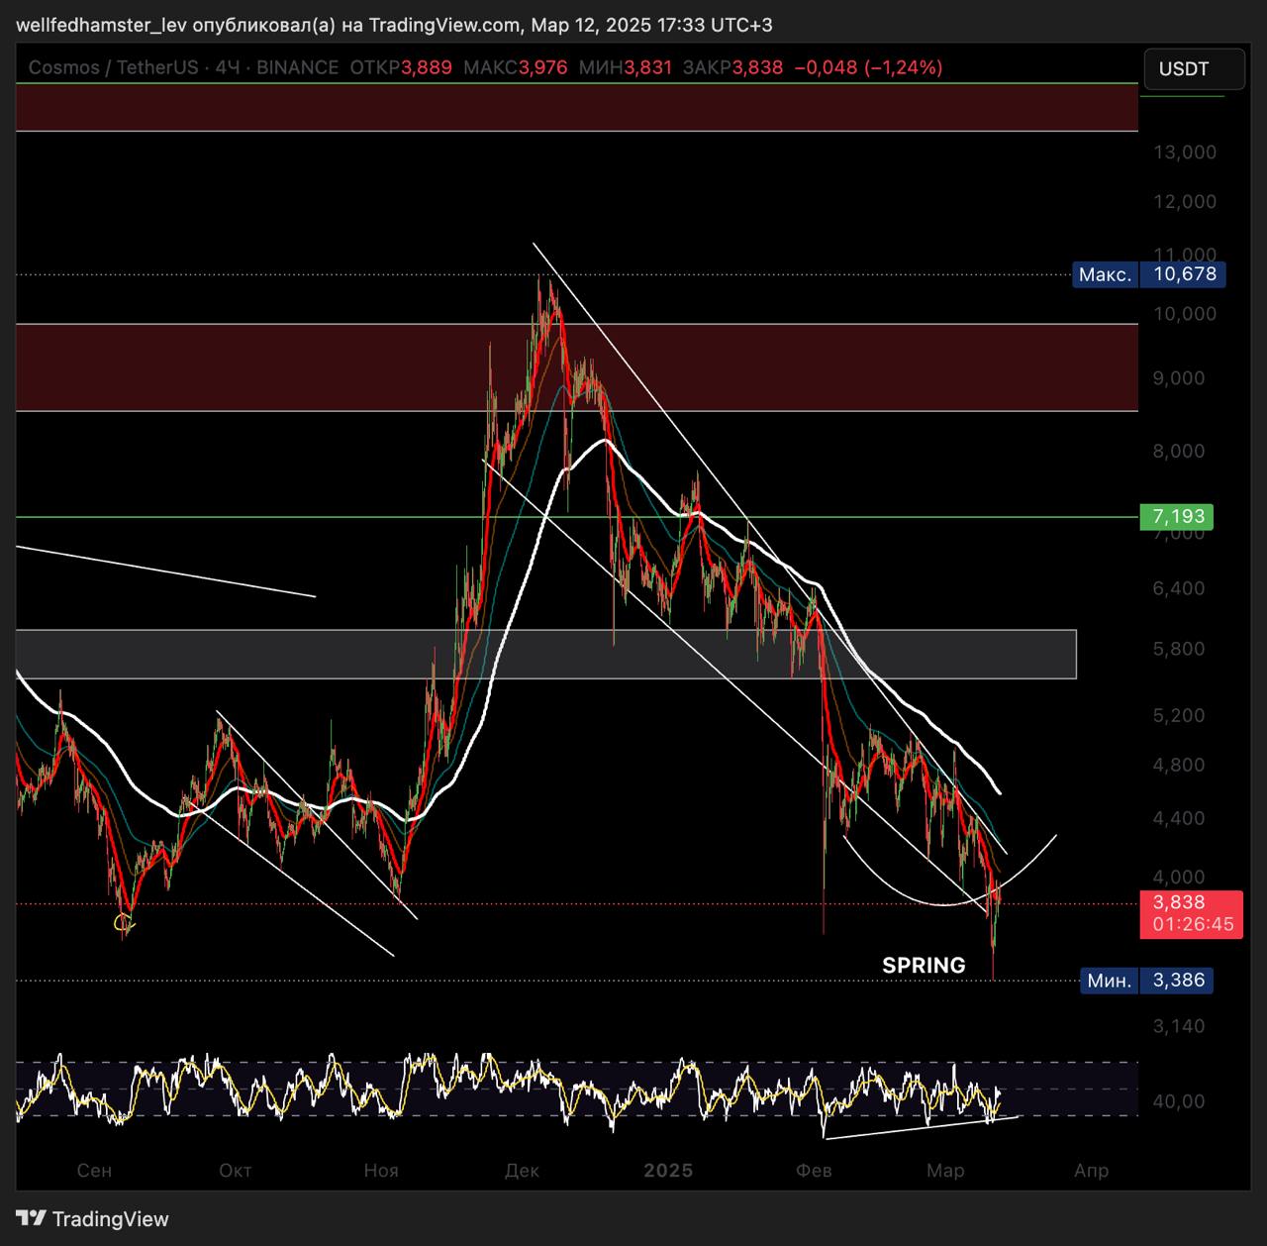The height and width of the screenshot is (1246, 1267).
Task: Click the ЗАКР 3,838 close value
Action: point(732,67)
